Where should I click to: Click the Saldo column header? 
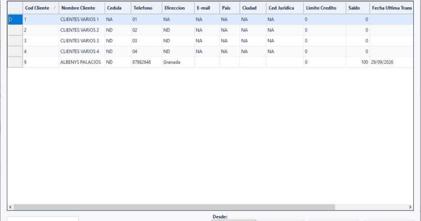[x=358, y=8]
